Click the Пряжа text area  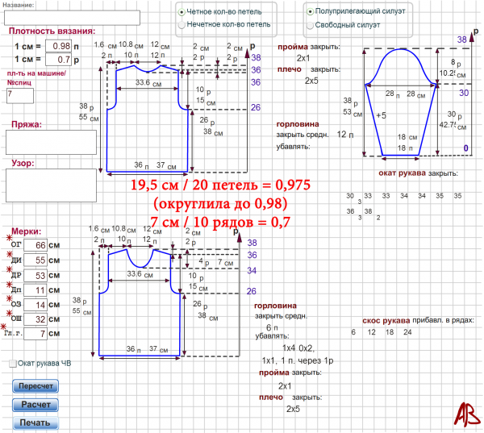[50, 142]
